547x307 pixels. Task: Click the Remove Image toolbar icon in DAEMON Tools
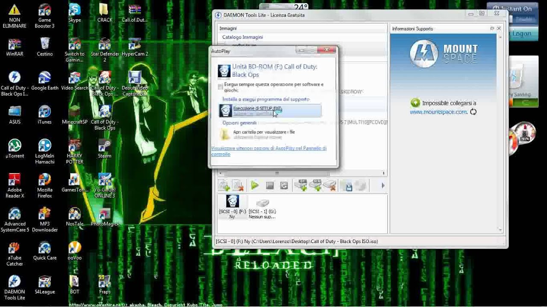click(x=238, y=185)
